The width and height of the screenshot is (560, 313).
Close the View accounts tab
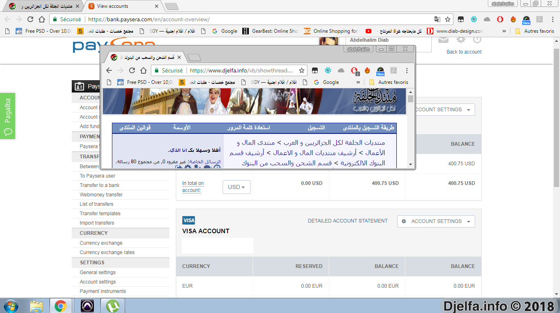click(156, 6)
